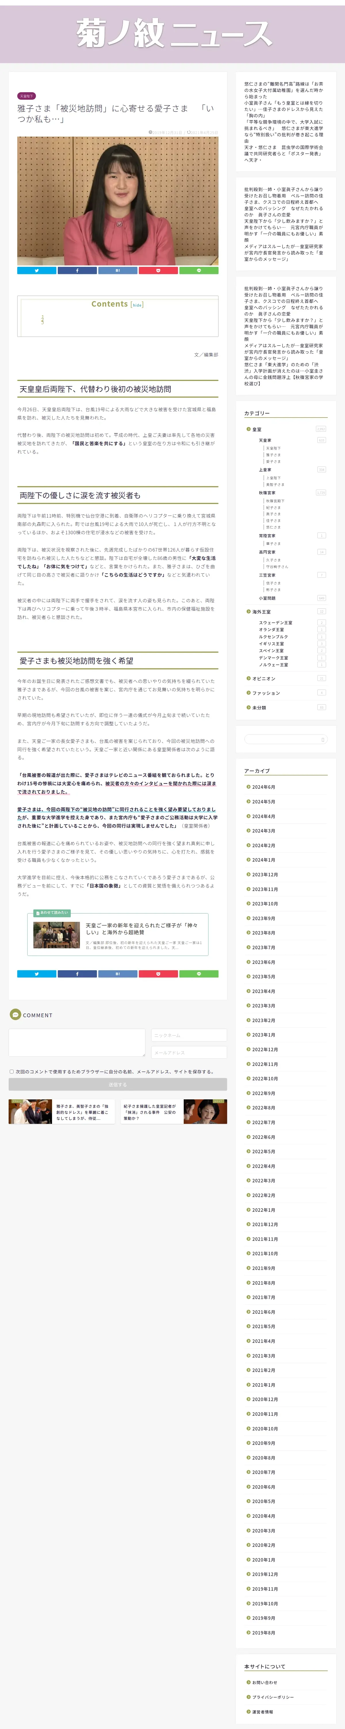The height and width of the screenshot is (1729, 345).
Task: Click arrow icon beside ファッション category
Action: (248, 693)
